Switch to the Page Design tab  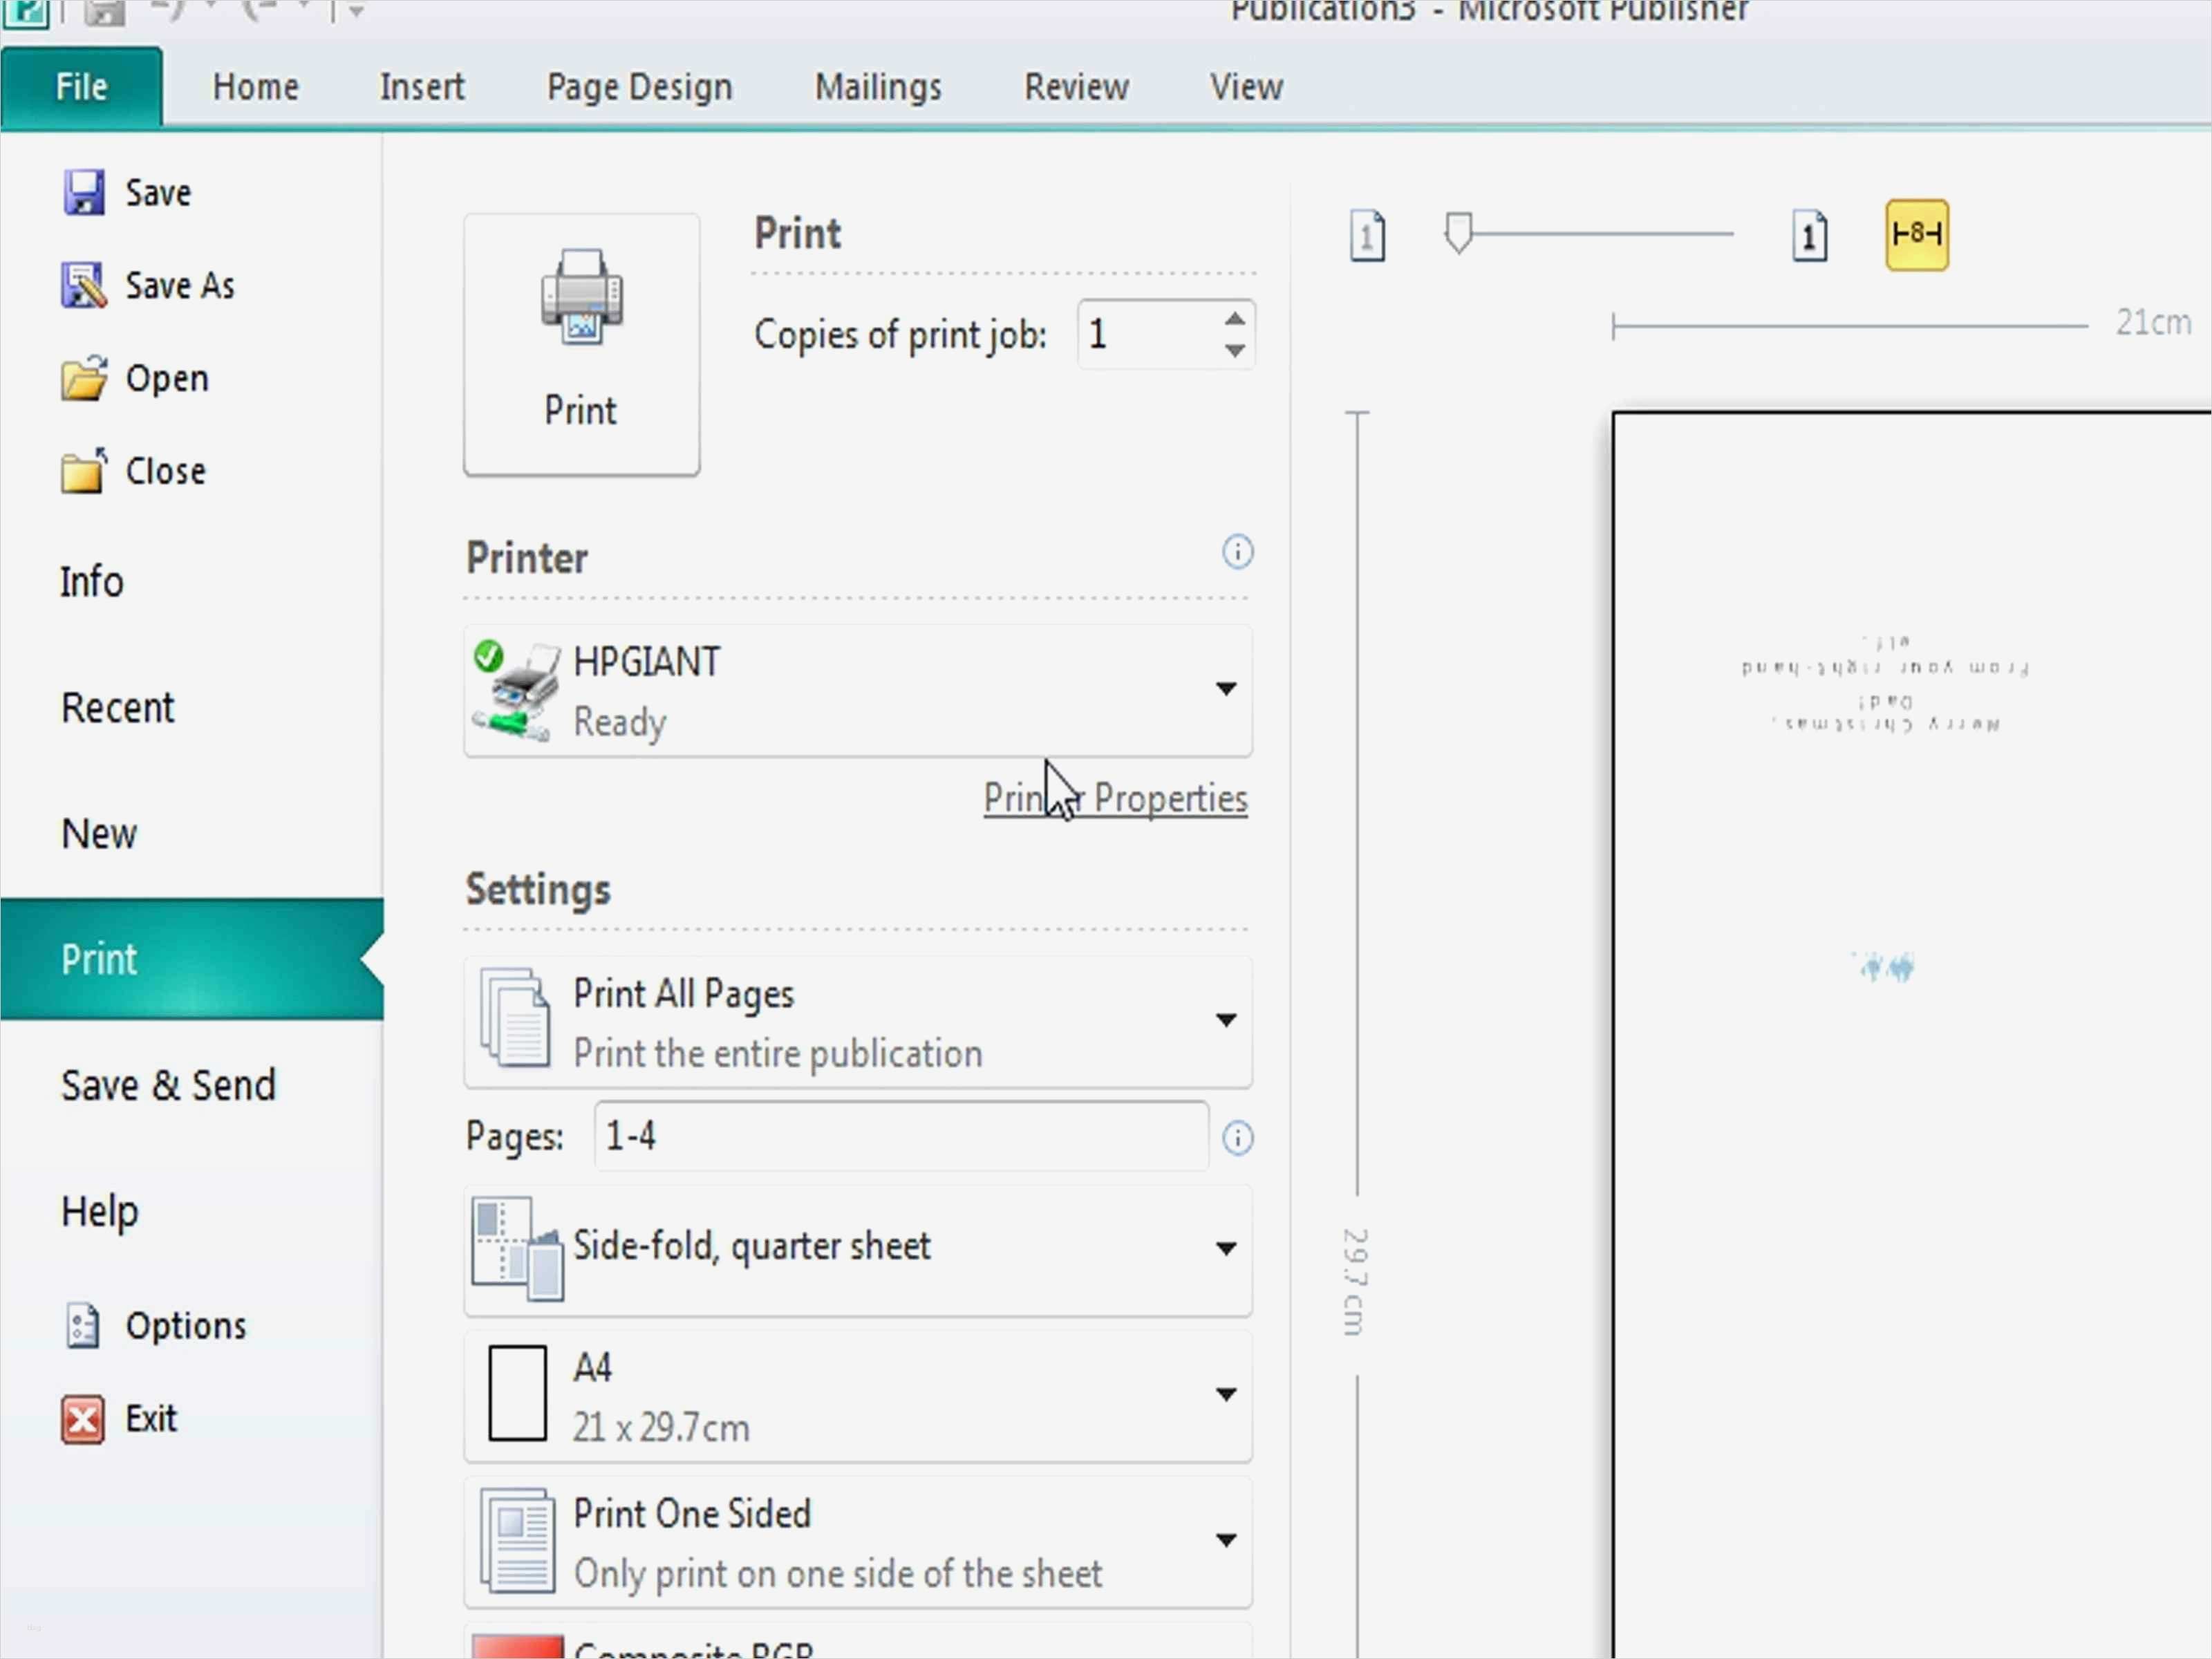coord(639,87)
